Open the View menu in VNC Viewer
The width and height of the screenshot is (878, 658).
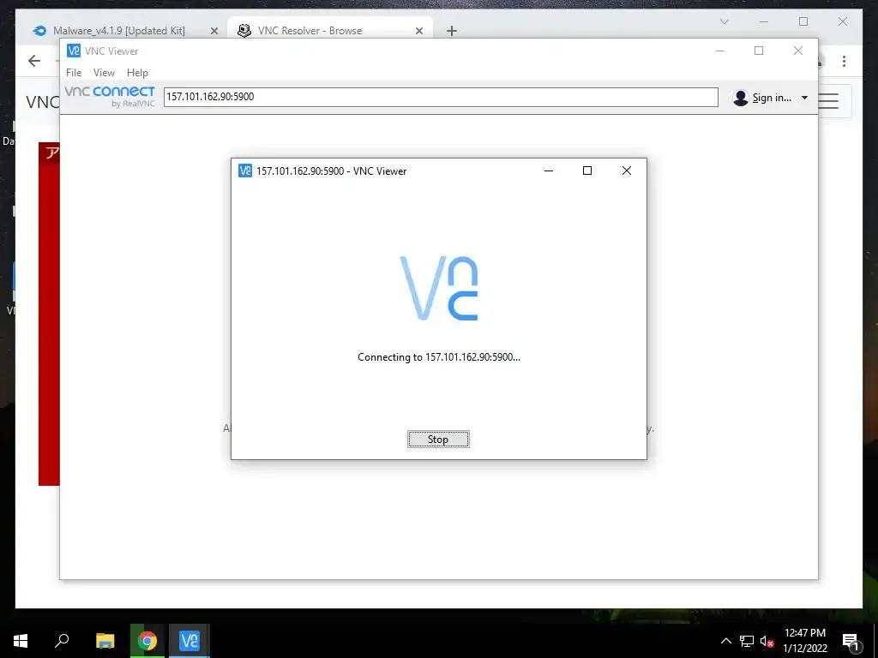tap(104, 73)
